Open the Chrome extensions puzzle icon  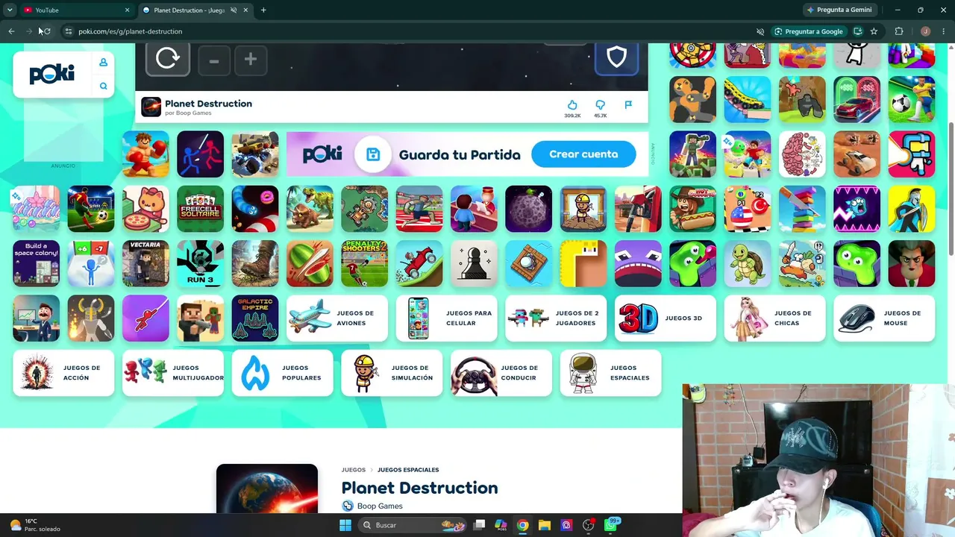(898, 31)
